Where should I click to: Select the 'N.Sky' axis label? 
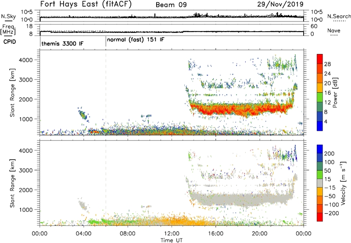point(8,16)
